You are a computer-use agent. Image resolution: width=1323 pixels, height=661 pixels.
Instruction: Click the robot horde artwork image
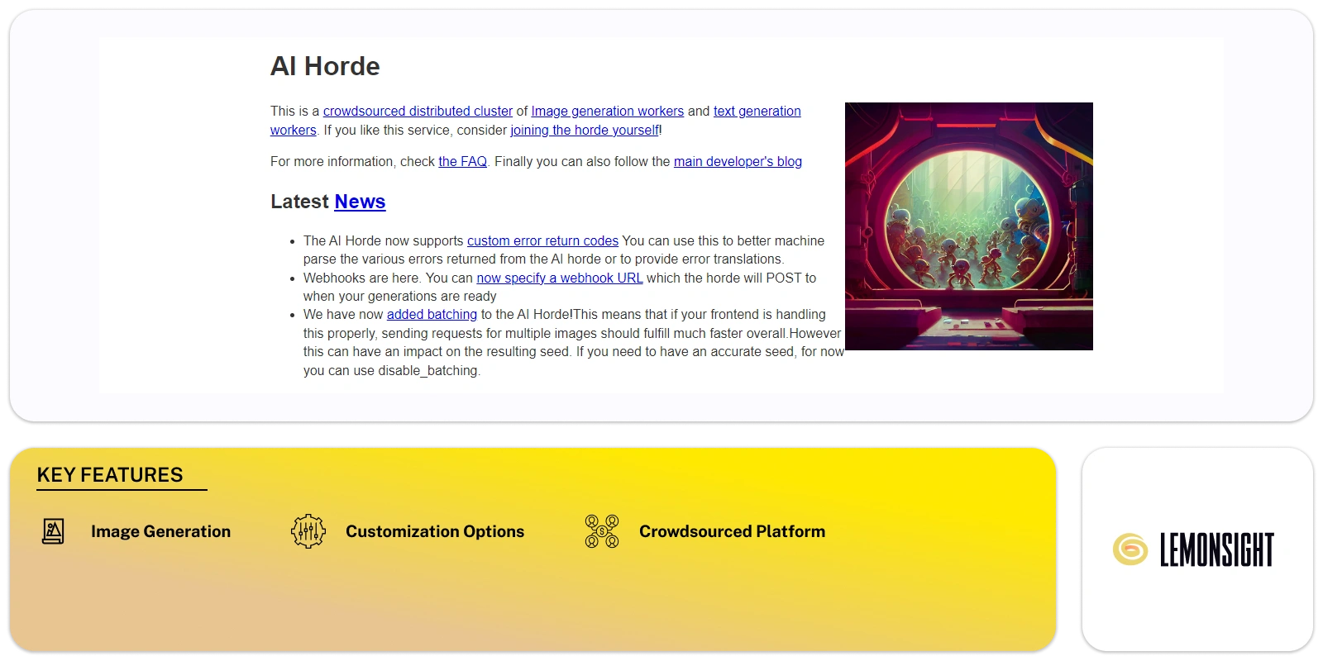pyautogui.click(x=968, y=226)
